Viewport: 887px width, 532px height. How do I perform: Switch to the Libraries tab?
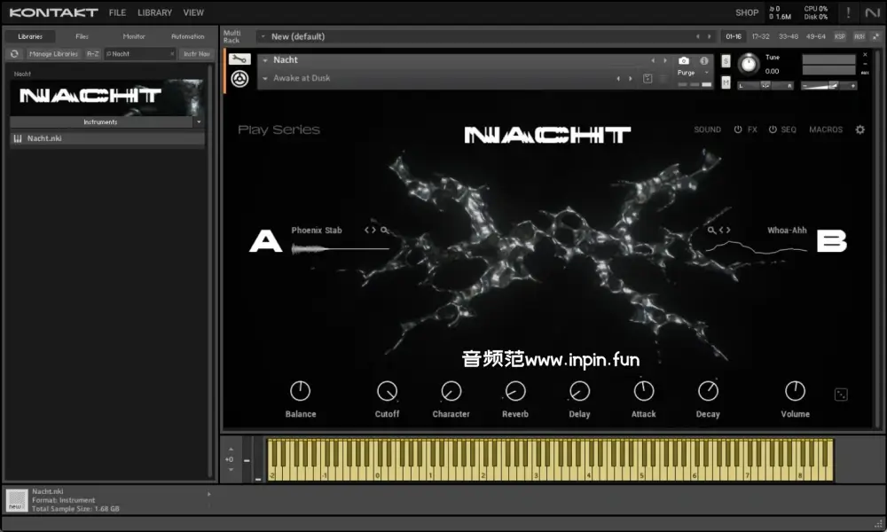pyautogui.click(x=30, y=36)
